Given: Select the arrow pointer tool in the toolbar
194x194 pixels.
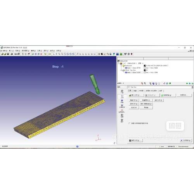Looking at the screenshot, I should pyautogui.click(x=54, y=54).
